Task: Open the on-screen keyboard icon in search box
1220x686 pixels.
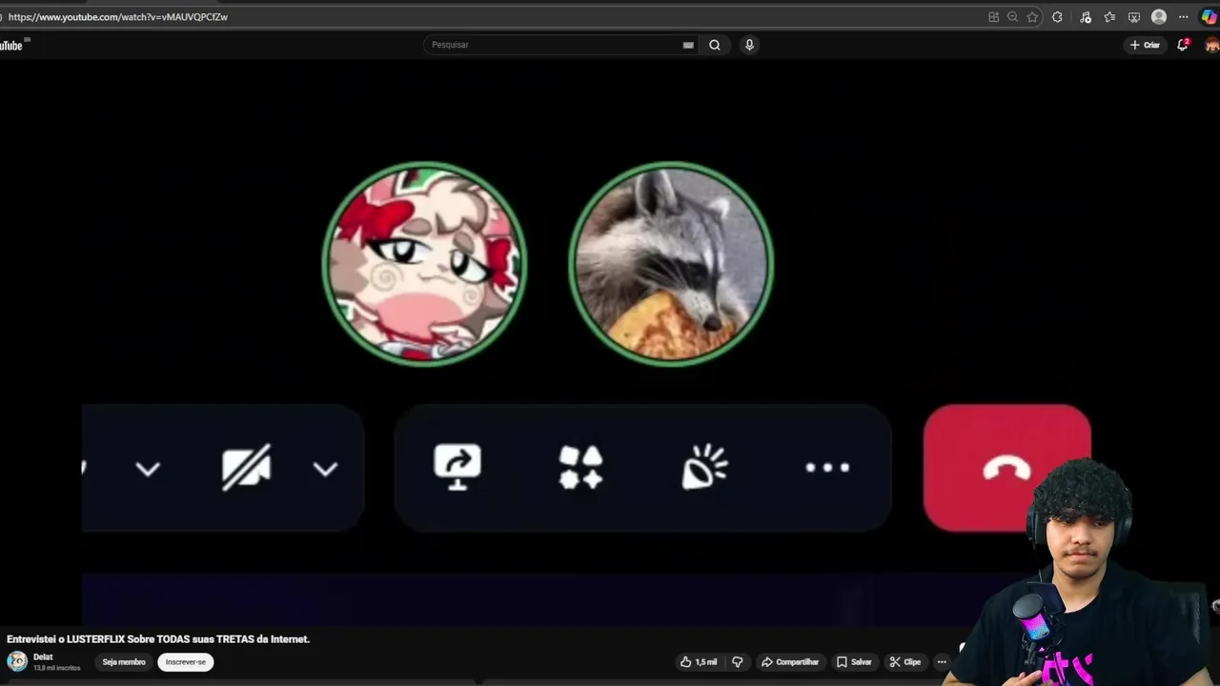Action: click(688, 45)
